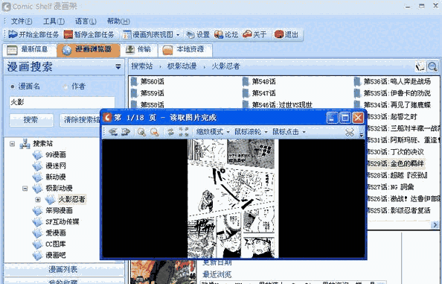Screen dimensions: 442x284
Task: Pause all tasks with 暂停全部任务
Action: click(89, 35)
